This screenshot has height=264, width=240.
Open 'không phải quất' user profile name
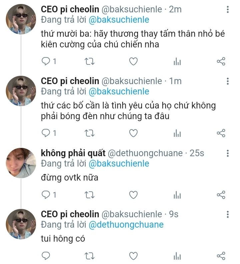point(73,153)
